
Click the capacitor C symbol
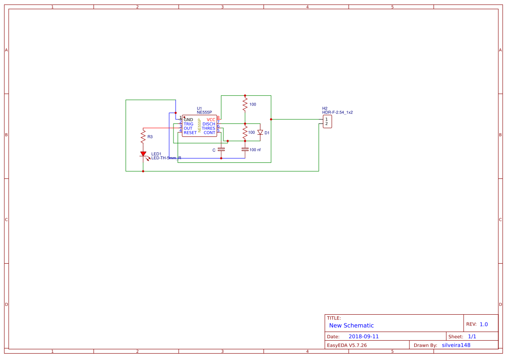(x=222, y=149)
